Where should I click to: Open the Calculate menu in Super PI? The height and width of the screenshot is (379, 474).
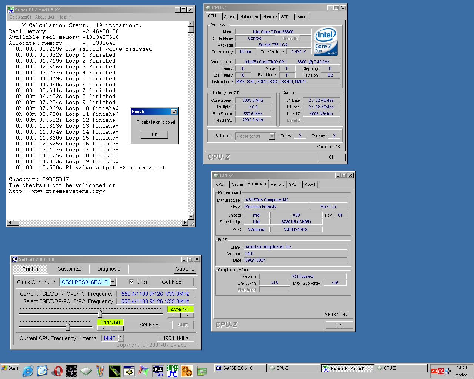[20, 17]
